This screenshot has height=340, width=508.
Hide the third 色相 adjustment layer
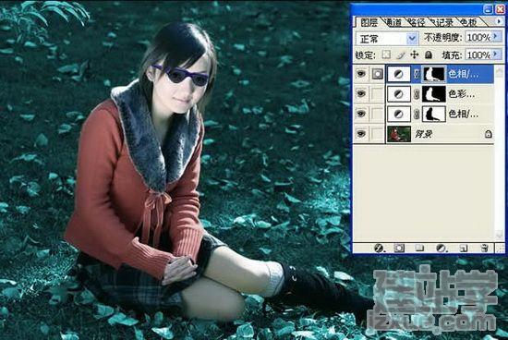[361, 114]
